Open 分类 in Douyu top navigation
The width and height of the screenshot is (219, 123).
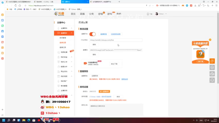pyautogui.click(x=91, y=14)
